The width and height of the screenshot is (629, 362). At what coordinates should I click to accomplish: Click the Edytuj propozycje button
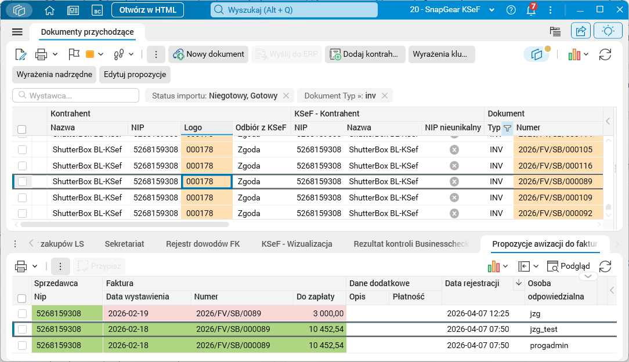click(135, 75)
